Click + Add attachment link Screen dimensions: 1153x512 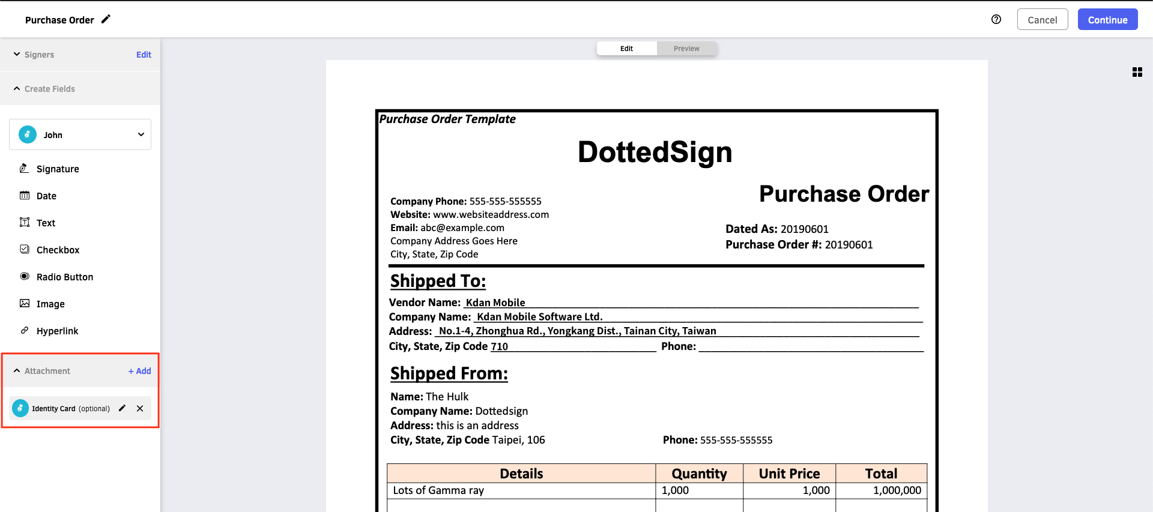[x=139, y=371]
